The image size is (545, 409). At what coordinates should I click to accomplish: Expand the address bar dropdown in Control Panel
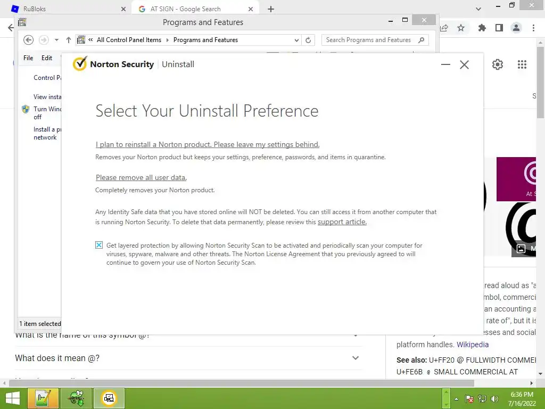(x=296, y=40)
